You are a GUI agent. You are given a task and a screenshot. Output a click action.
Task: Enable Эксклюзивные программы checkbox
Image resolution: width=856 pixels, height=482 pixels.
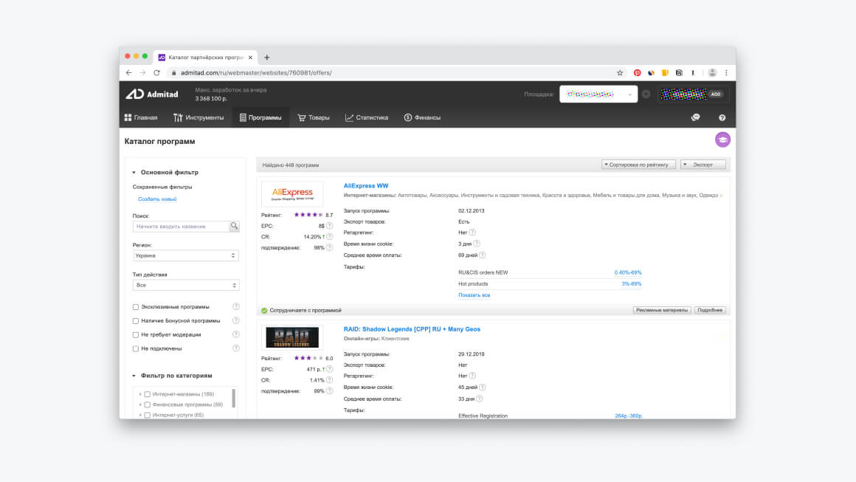coord(135,307)
